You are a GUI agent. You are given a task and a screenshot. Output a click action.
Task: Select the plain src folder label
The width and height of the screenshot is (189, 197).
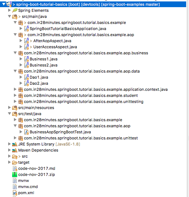(25, 156)
